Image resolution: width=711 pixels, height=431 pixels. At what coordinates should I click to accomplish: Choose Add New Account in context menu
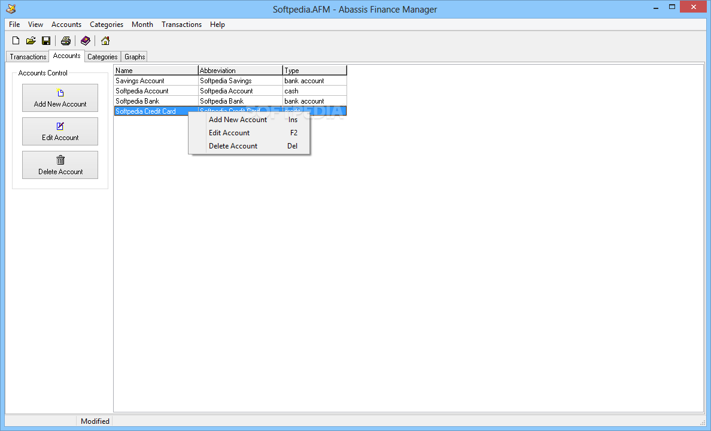tap(249, 120)
